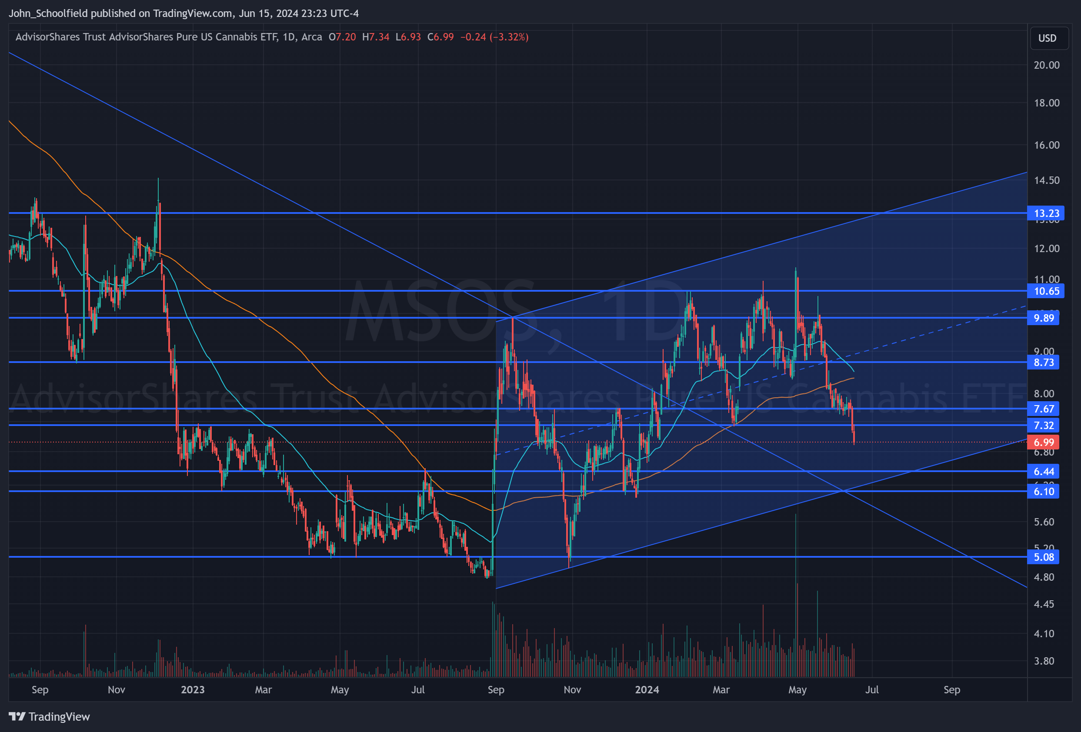Click the 16.00 price axis value
The image size is (1081, 732).
1047,145
